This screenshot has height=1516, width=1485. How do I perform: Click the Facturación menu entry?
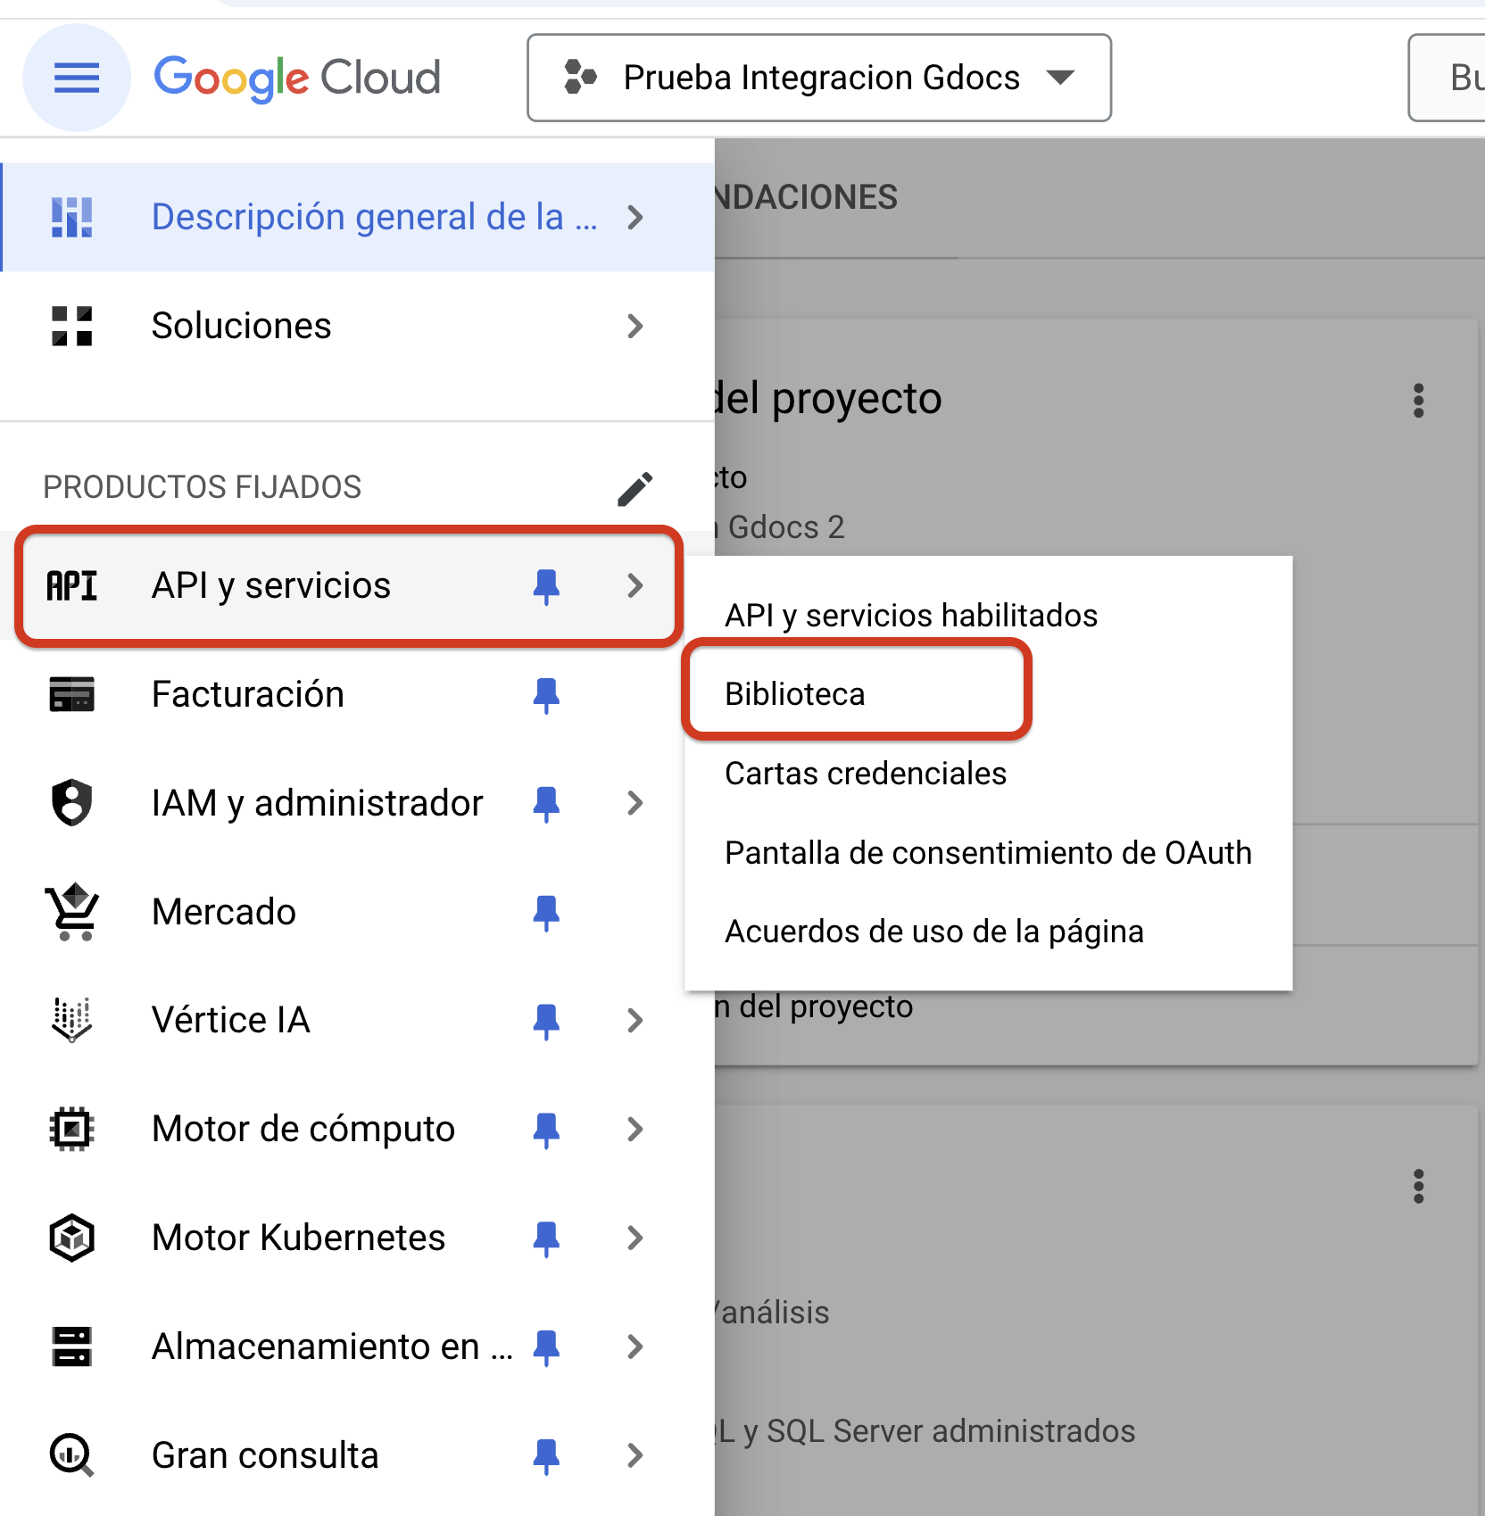[248, 694]
